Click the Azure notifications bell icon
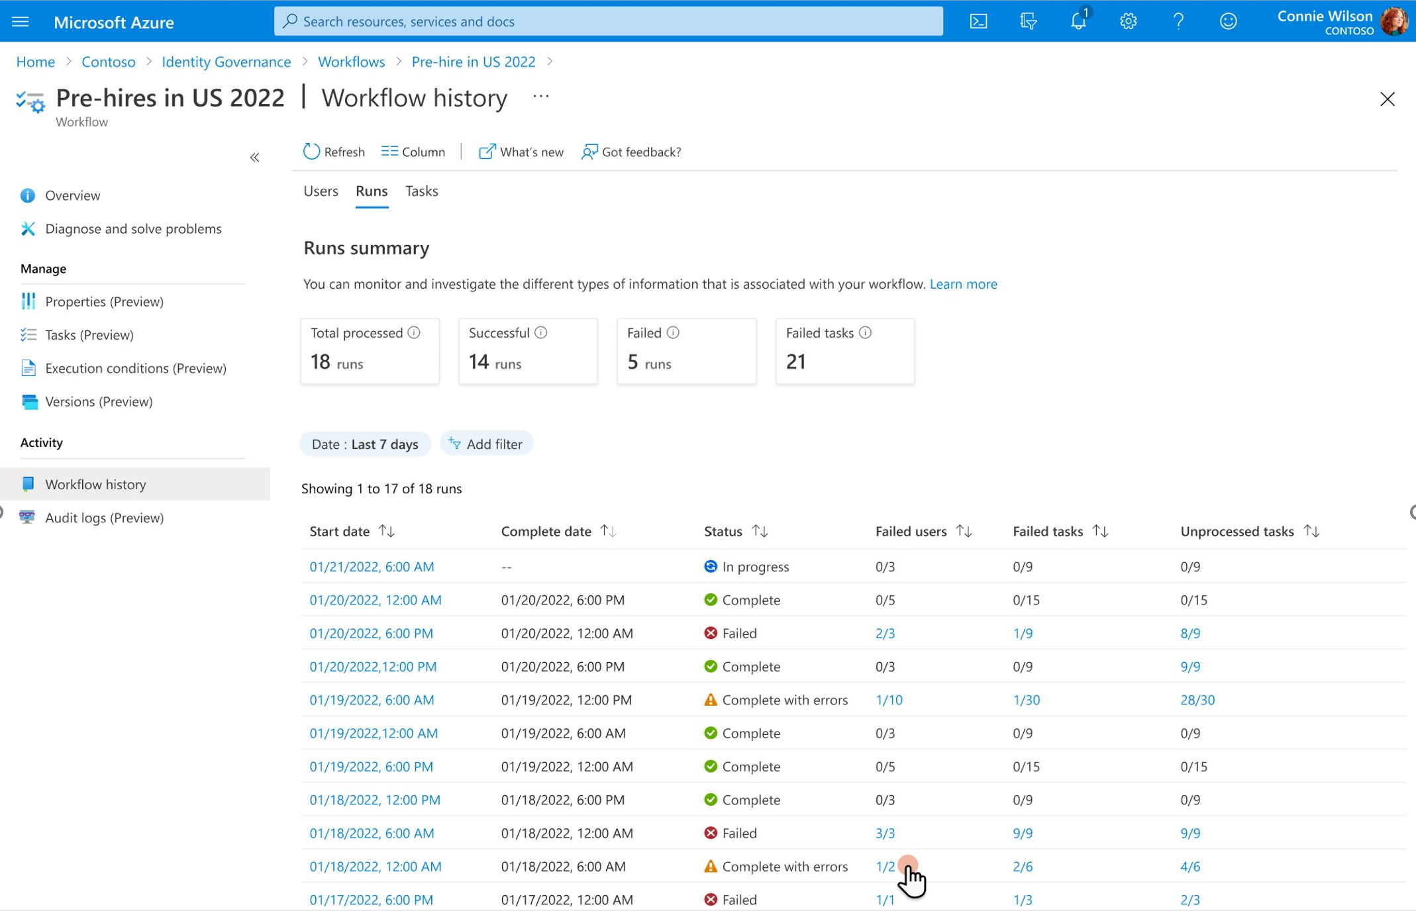Viewport: 1416px width, 911px height. (1080, 21)
